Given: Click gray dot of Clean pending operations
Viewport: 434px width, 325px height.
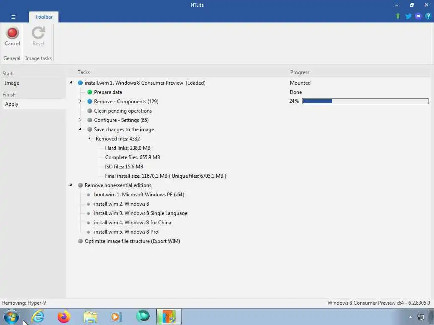Looking at the screenshot, I should point(90,111).
